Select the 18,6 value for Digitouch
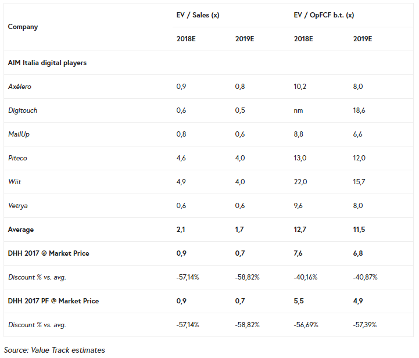This screenshot has width=419, height=358. coord(360,110)
